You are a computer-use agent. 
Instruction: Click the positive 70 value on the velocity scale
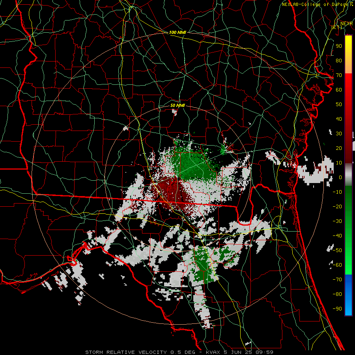339,75
